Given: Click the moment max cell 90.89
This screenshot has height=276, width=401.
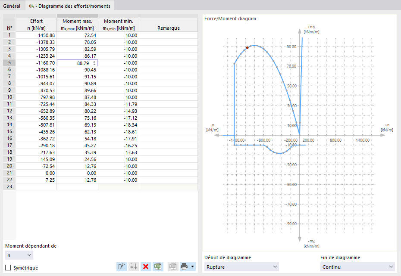Looking at the screenshot, I should click(77, 84).
